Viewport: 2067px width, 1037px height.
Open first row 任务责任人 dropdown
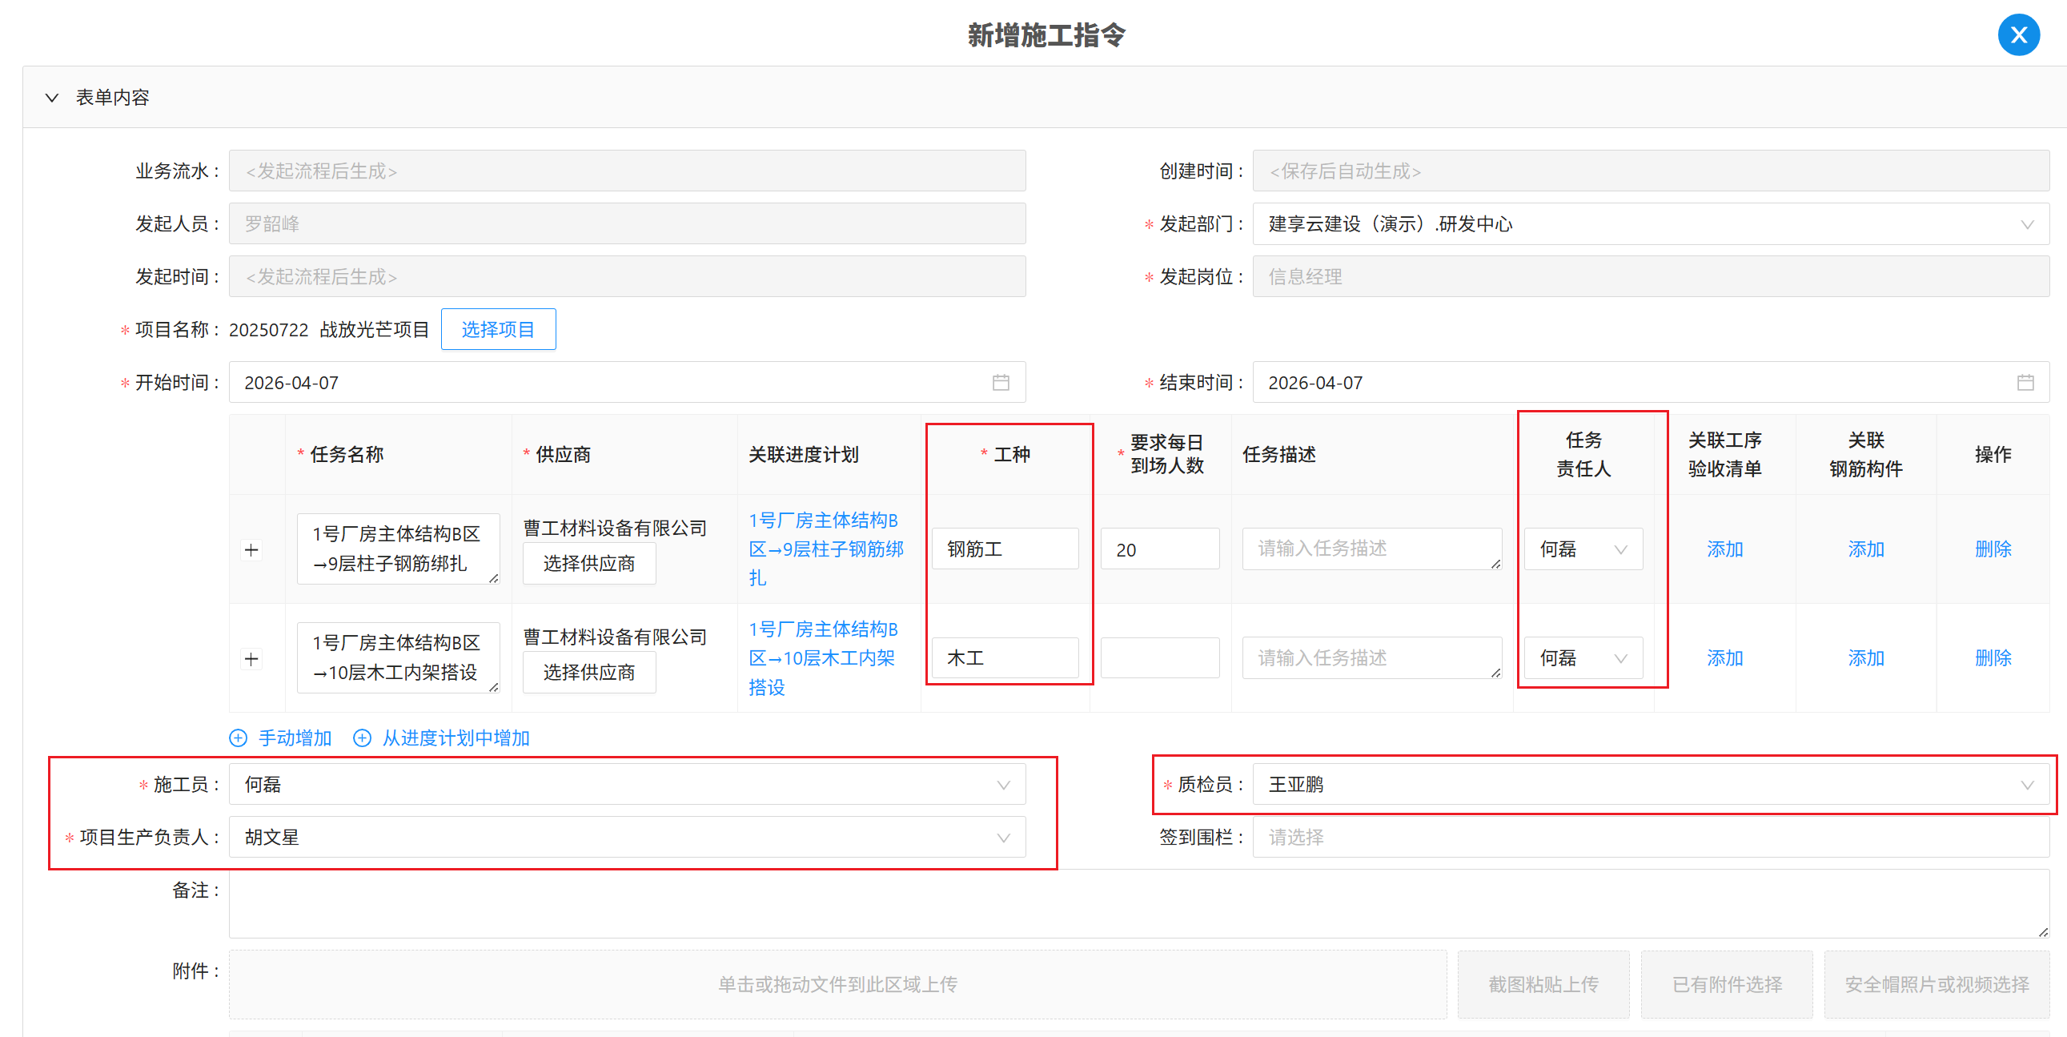click(1583, 549)
